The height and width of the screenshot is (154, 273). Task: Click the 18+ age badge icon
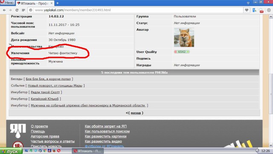[x=18, y=145]
